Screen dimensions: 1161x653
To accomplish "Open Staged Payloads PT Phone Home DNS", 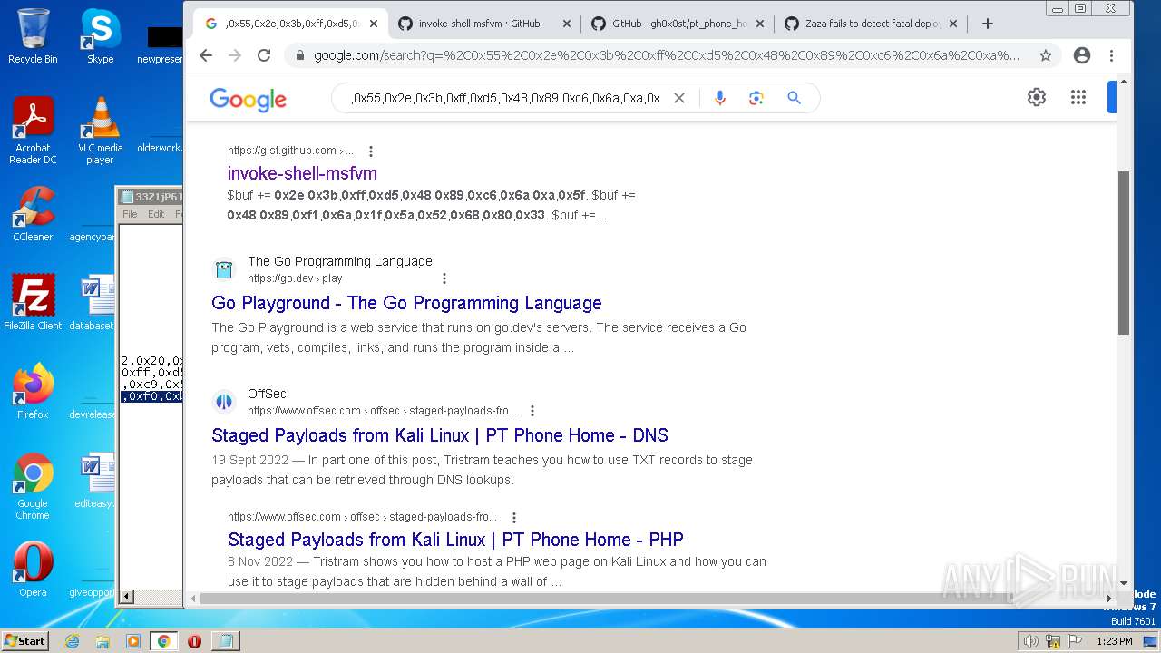I will pyautogui.click(x=440, y=435).
